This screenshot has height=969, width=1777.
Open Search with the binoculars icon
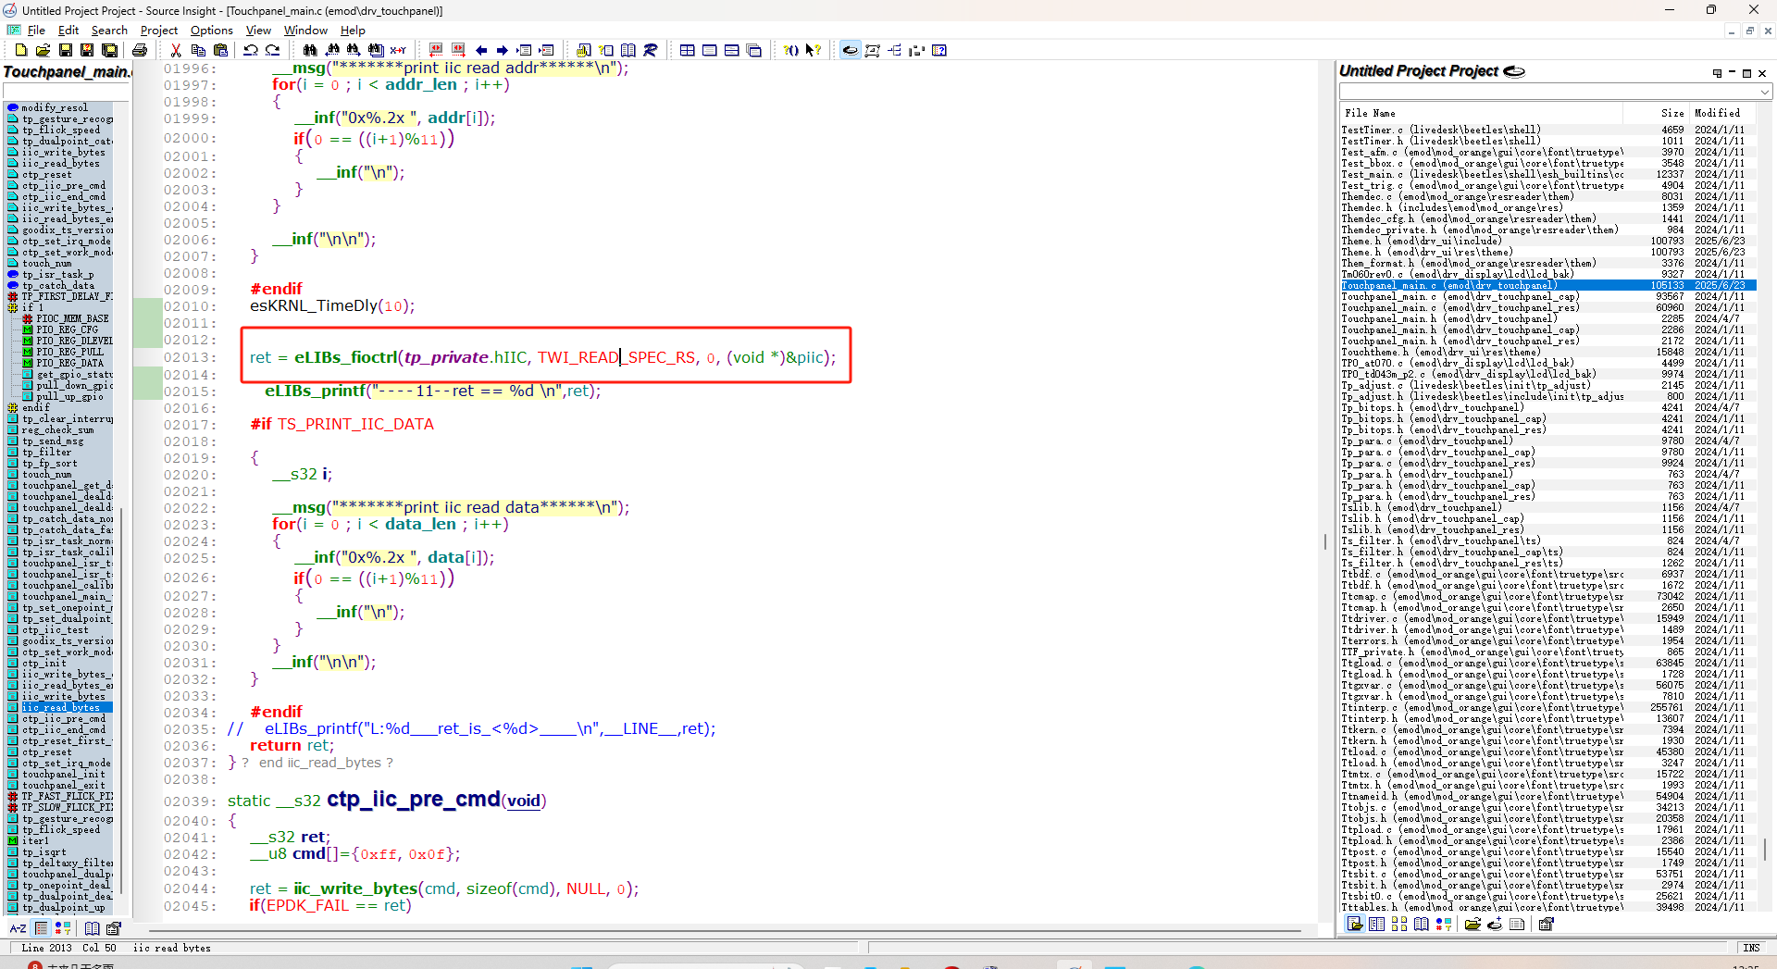pyautogui.click(x=310, y=50)
